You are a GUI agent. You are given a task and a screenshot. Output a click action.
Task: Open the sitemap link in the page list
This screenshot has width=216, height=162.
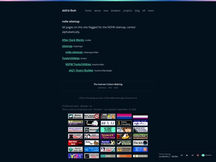(x=67, y=46)
